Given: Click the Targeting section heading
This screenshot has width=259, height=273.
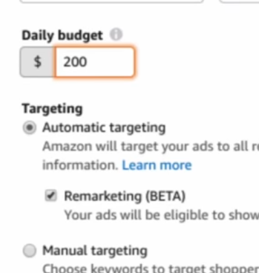Looking at the screenshot, I should [52, 109].
